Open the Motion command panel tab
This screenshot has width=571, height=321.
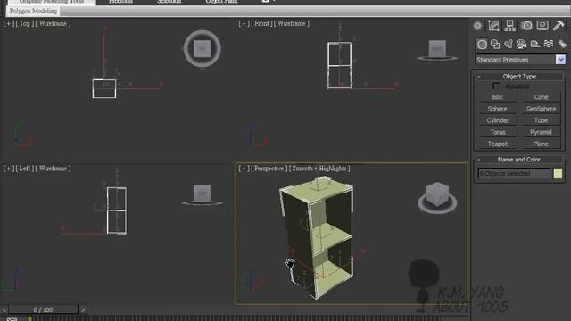tap(526, 26)
